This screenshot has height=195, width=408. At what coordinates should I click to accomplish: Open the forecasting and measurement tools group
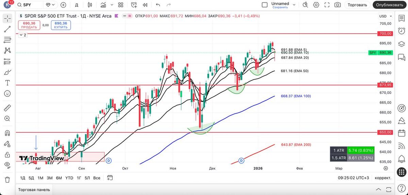7,61
